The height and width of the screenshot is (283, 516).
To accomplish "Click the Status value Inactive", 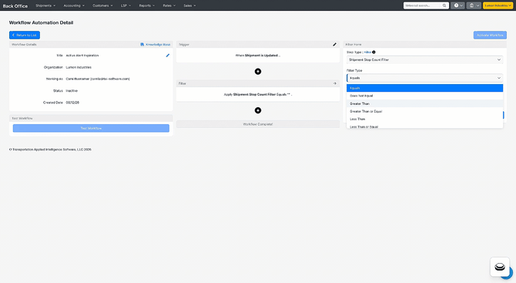I will click(72, 90).
